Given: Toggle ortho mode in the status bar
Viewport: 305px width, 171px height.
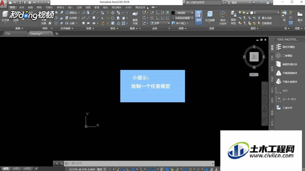Looking at the screenshot, I should point(128,169).
